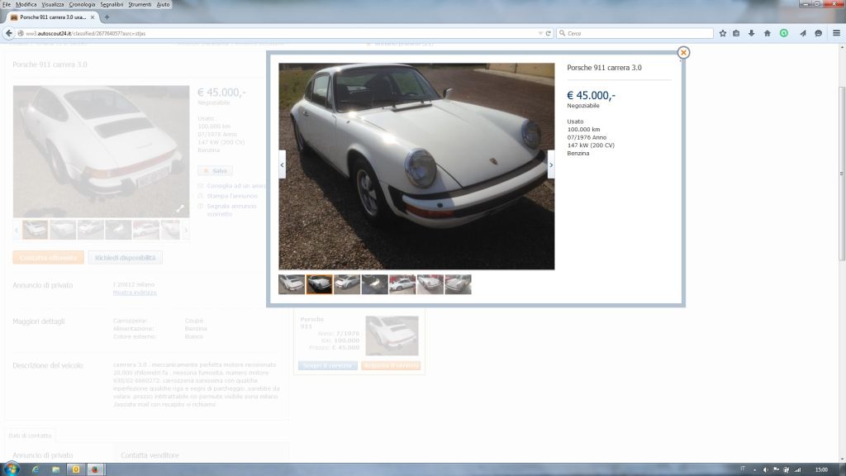Click the page vertical scrollbar
Screen dimensions: 846x476
click(x=842, y=174)
